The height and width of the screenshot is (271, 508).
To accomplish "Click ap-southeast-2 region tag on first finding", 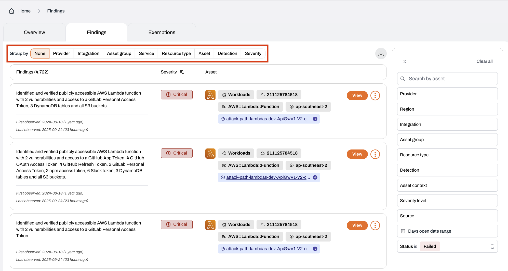I will point(308,107).
